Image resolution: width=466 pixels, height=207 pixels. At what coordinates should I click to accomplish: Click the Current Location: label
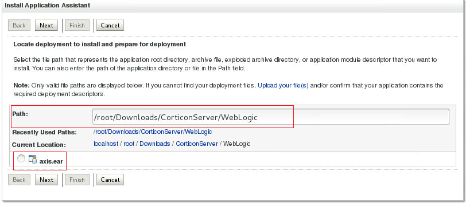[38, 145]
